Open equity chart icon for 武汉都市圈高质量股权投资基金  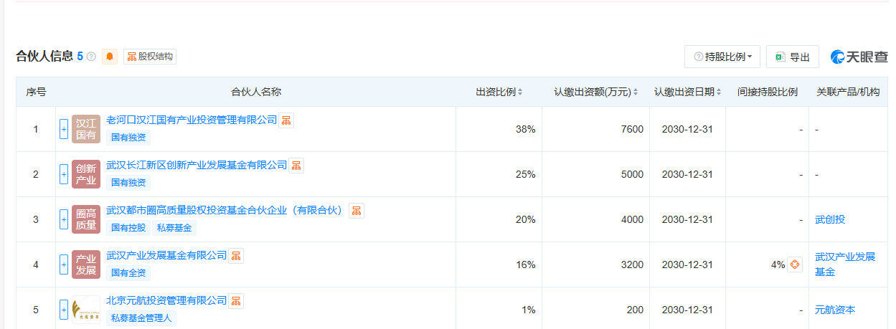[357, 211]
